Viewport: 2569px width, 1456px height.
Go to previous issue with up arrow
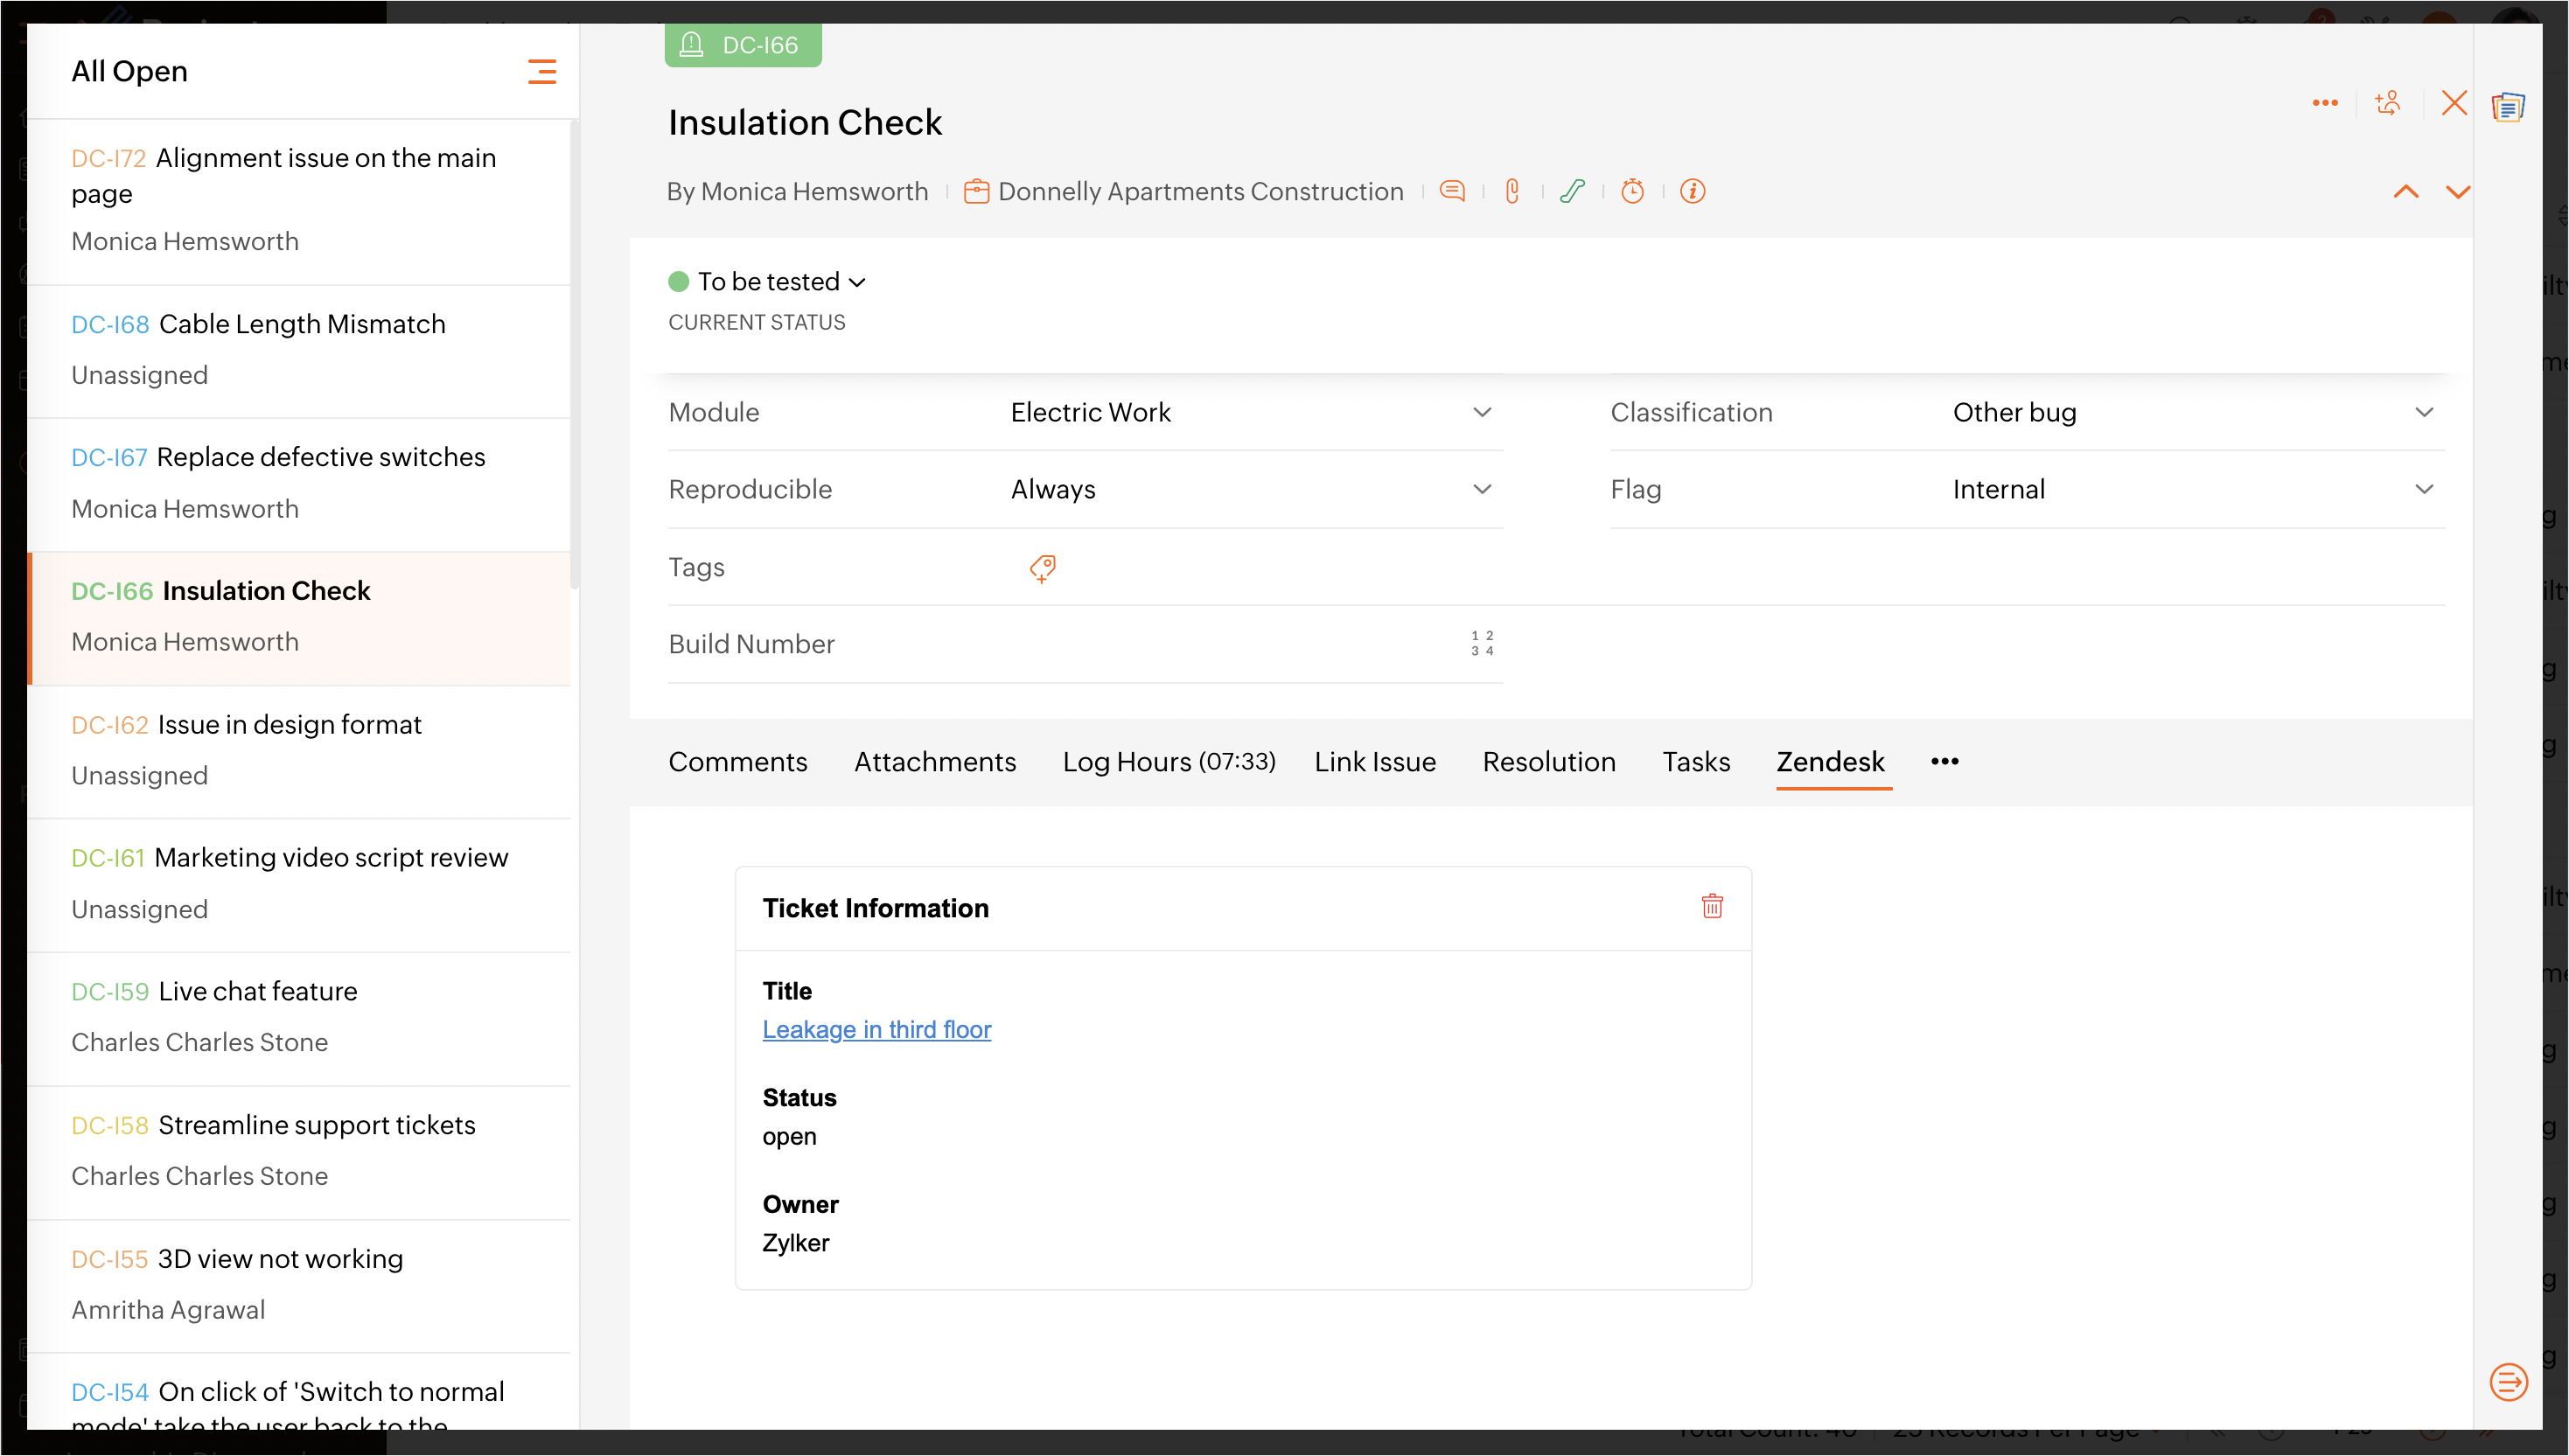pos(2405,192)
